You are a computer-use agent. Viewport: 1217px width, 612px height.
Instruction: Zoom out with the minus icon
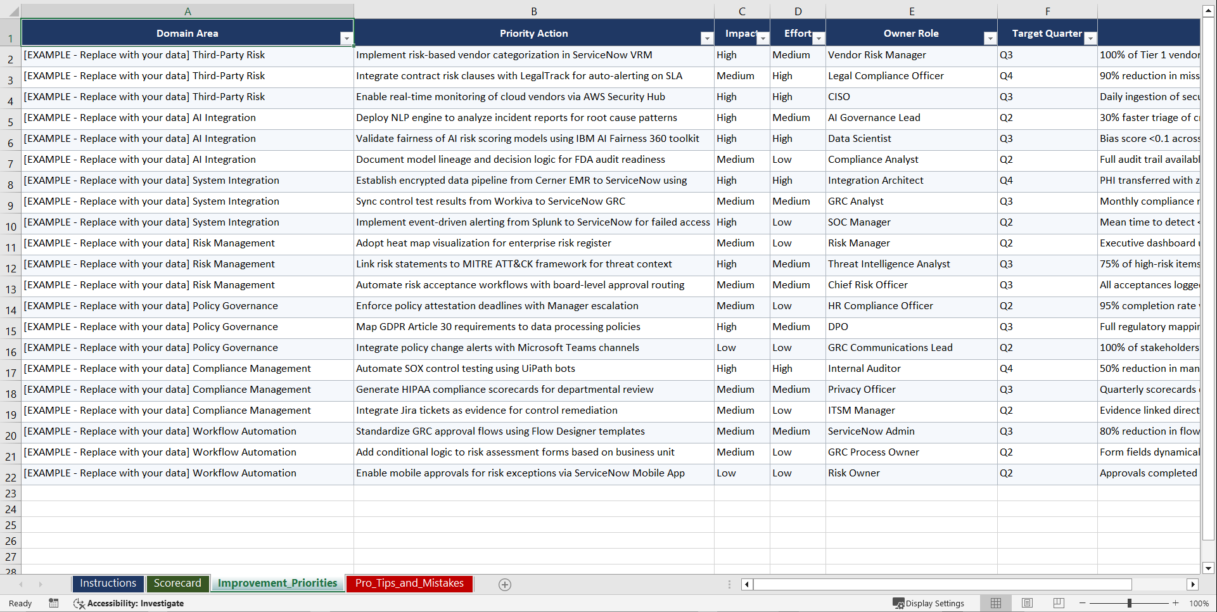coord(1083,603)
